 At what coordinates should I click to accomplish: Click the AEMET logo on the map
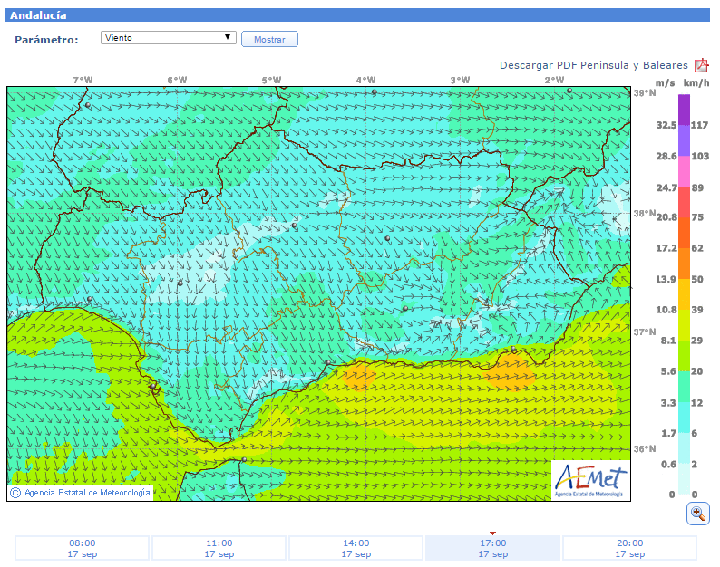[589, 479]
